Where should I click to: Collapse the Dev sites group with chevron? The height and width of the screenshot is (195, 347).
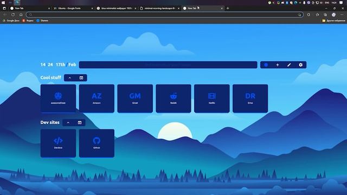68,123
